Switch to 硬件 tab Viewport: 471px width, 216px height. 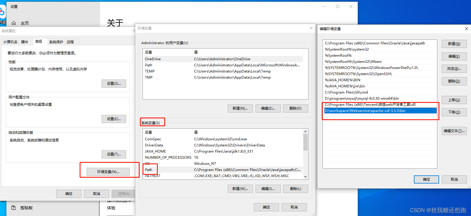25,42
